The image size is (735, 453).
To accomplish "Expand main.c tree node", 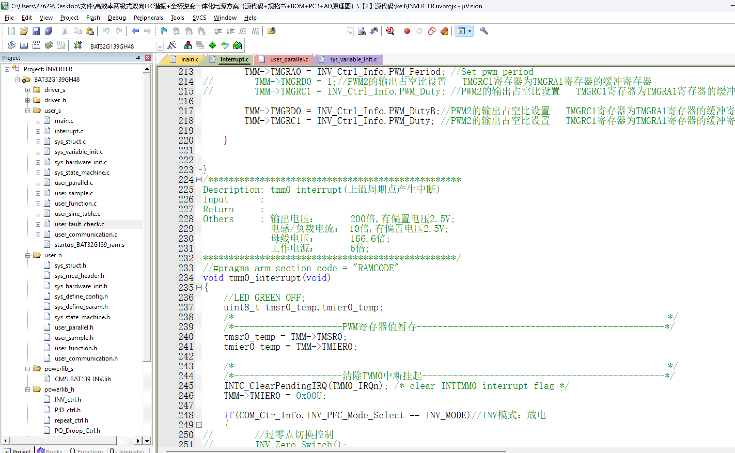I will (38, 121).
